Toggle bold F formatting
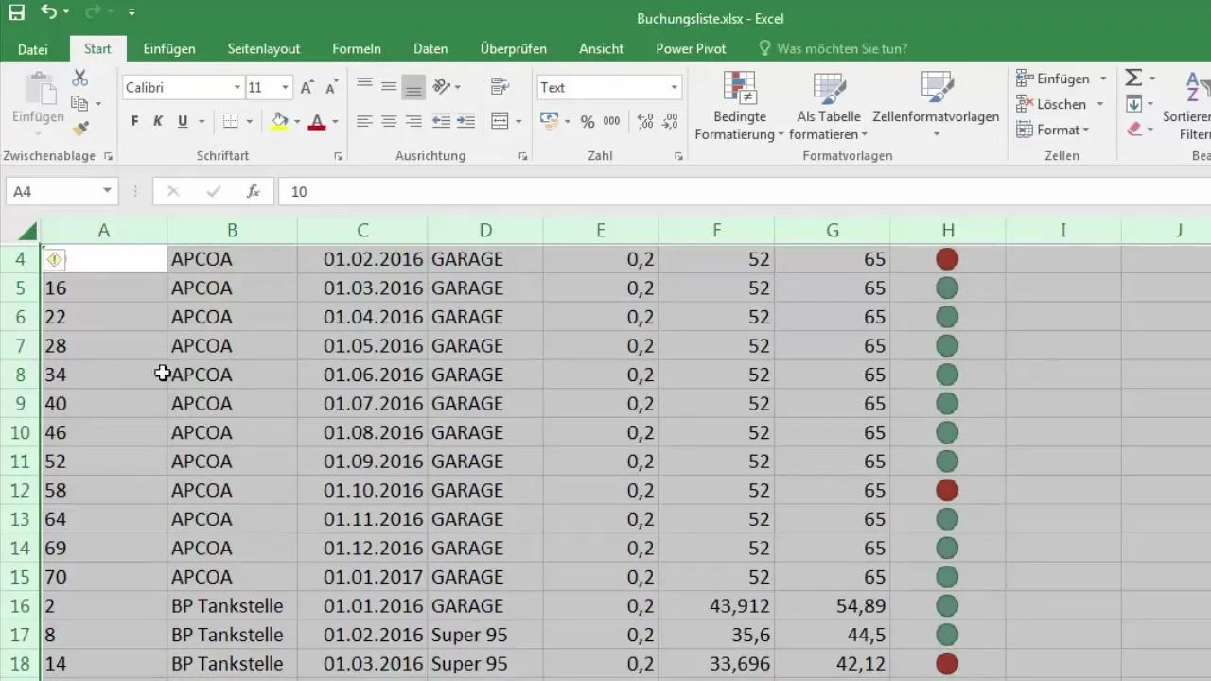Screen dimensions: 1211x681 [134, 121]
